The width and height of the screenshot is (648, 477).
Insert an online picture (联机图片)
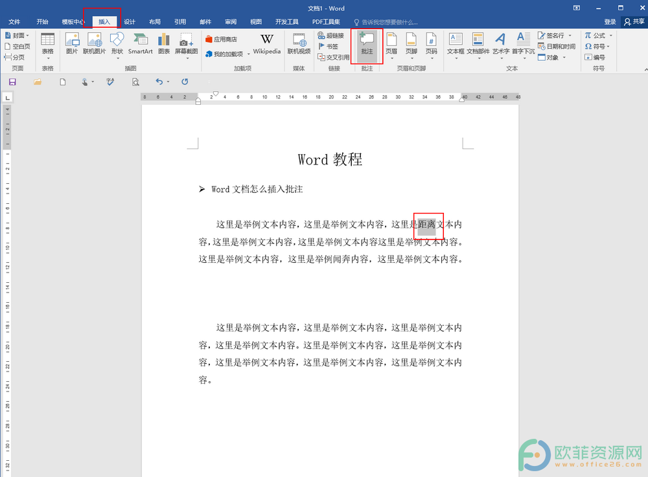click(x=94, y=44)
